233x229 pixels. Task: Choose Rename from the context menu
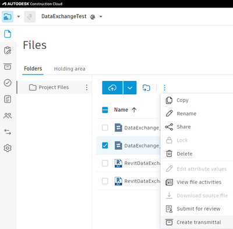pyautogui.click(x=197, y=114)
